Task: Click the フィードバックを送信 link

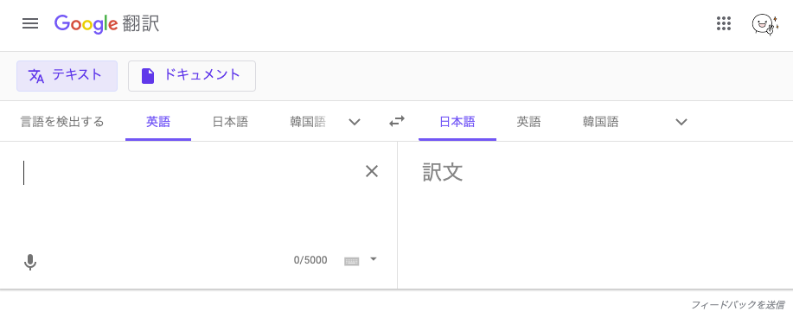Action: point(738,305)
